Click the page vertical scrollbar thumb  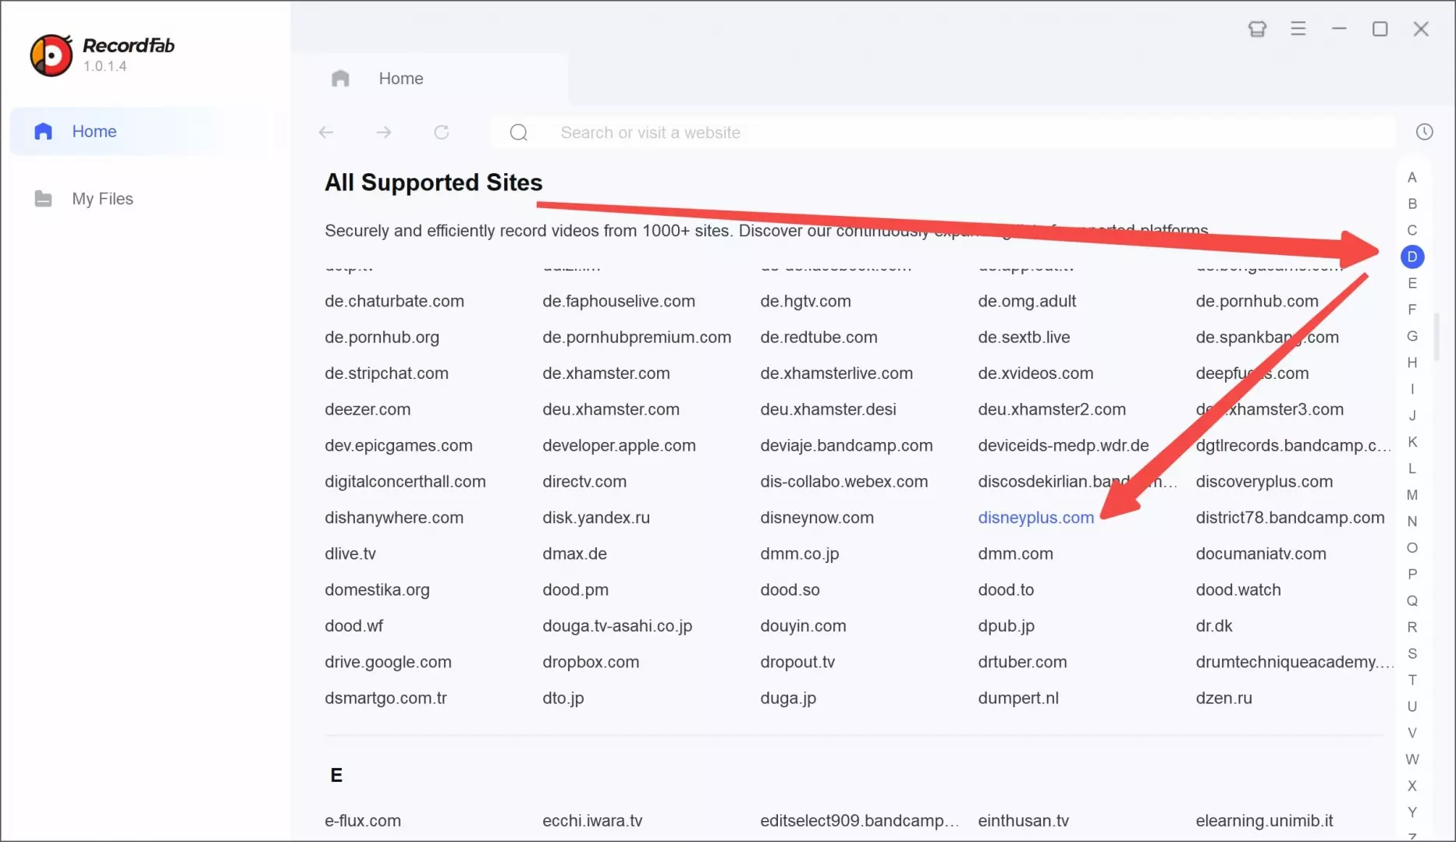coord(1436,336)
